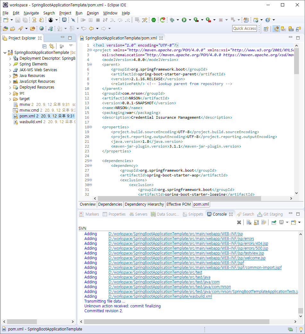Screen dimensions: 305x334
Task: Open the Debug button dropdown arrow
Action: pyautogui.click(x=178, y=20)
